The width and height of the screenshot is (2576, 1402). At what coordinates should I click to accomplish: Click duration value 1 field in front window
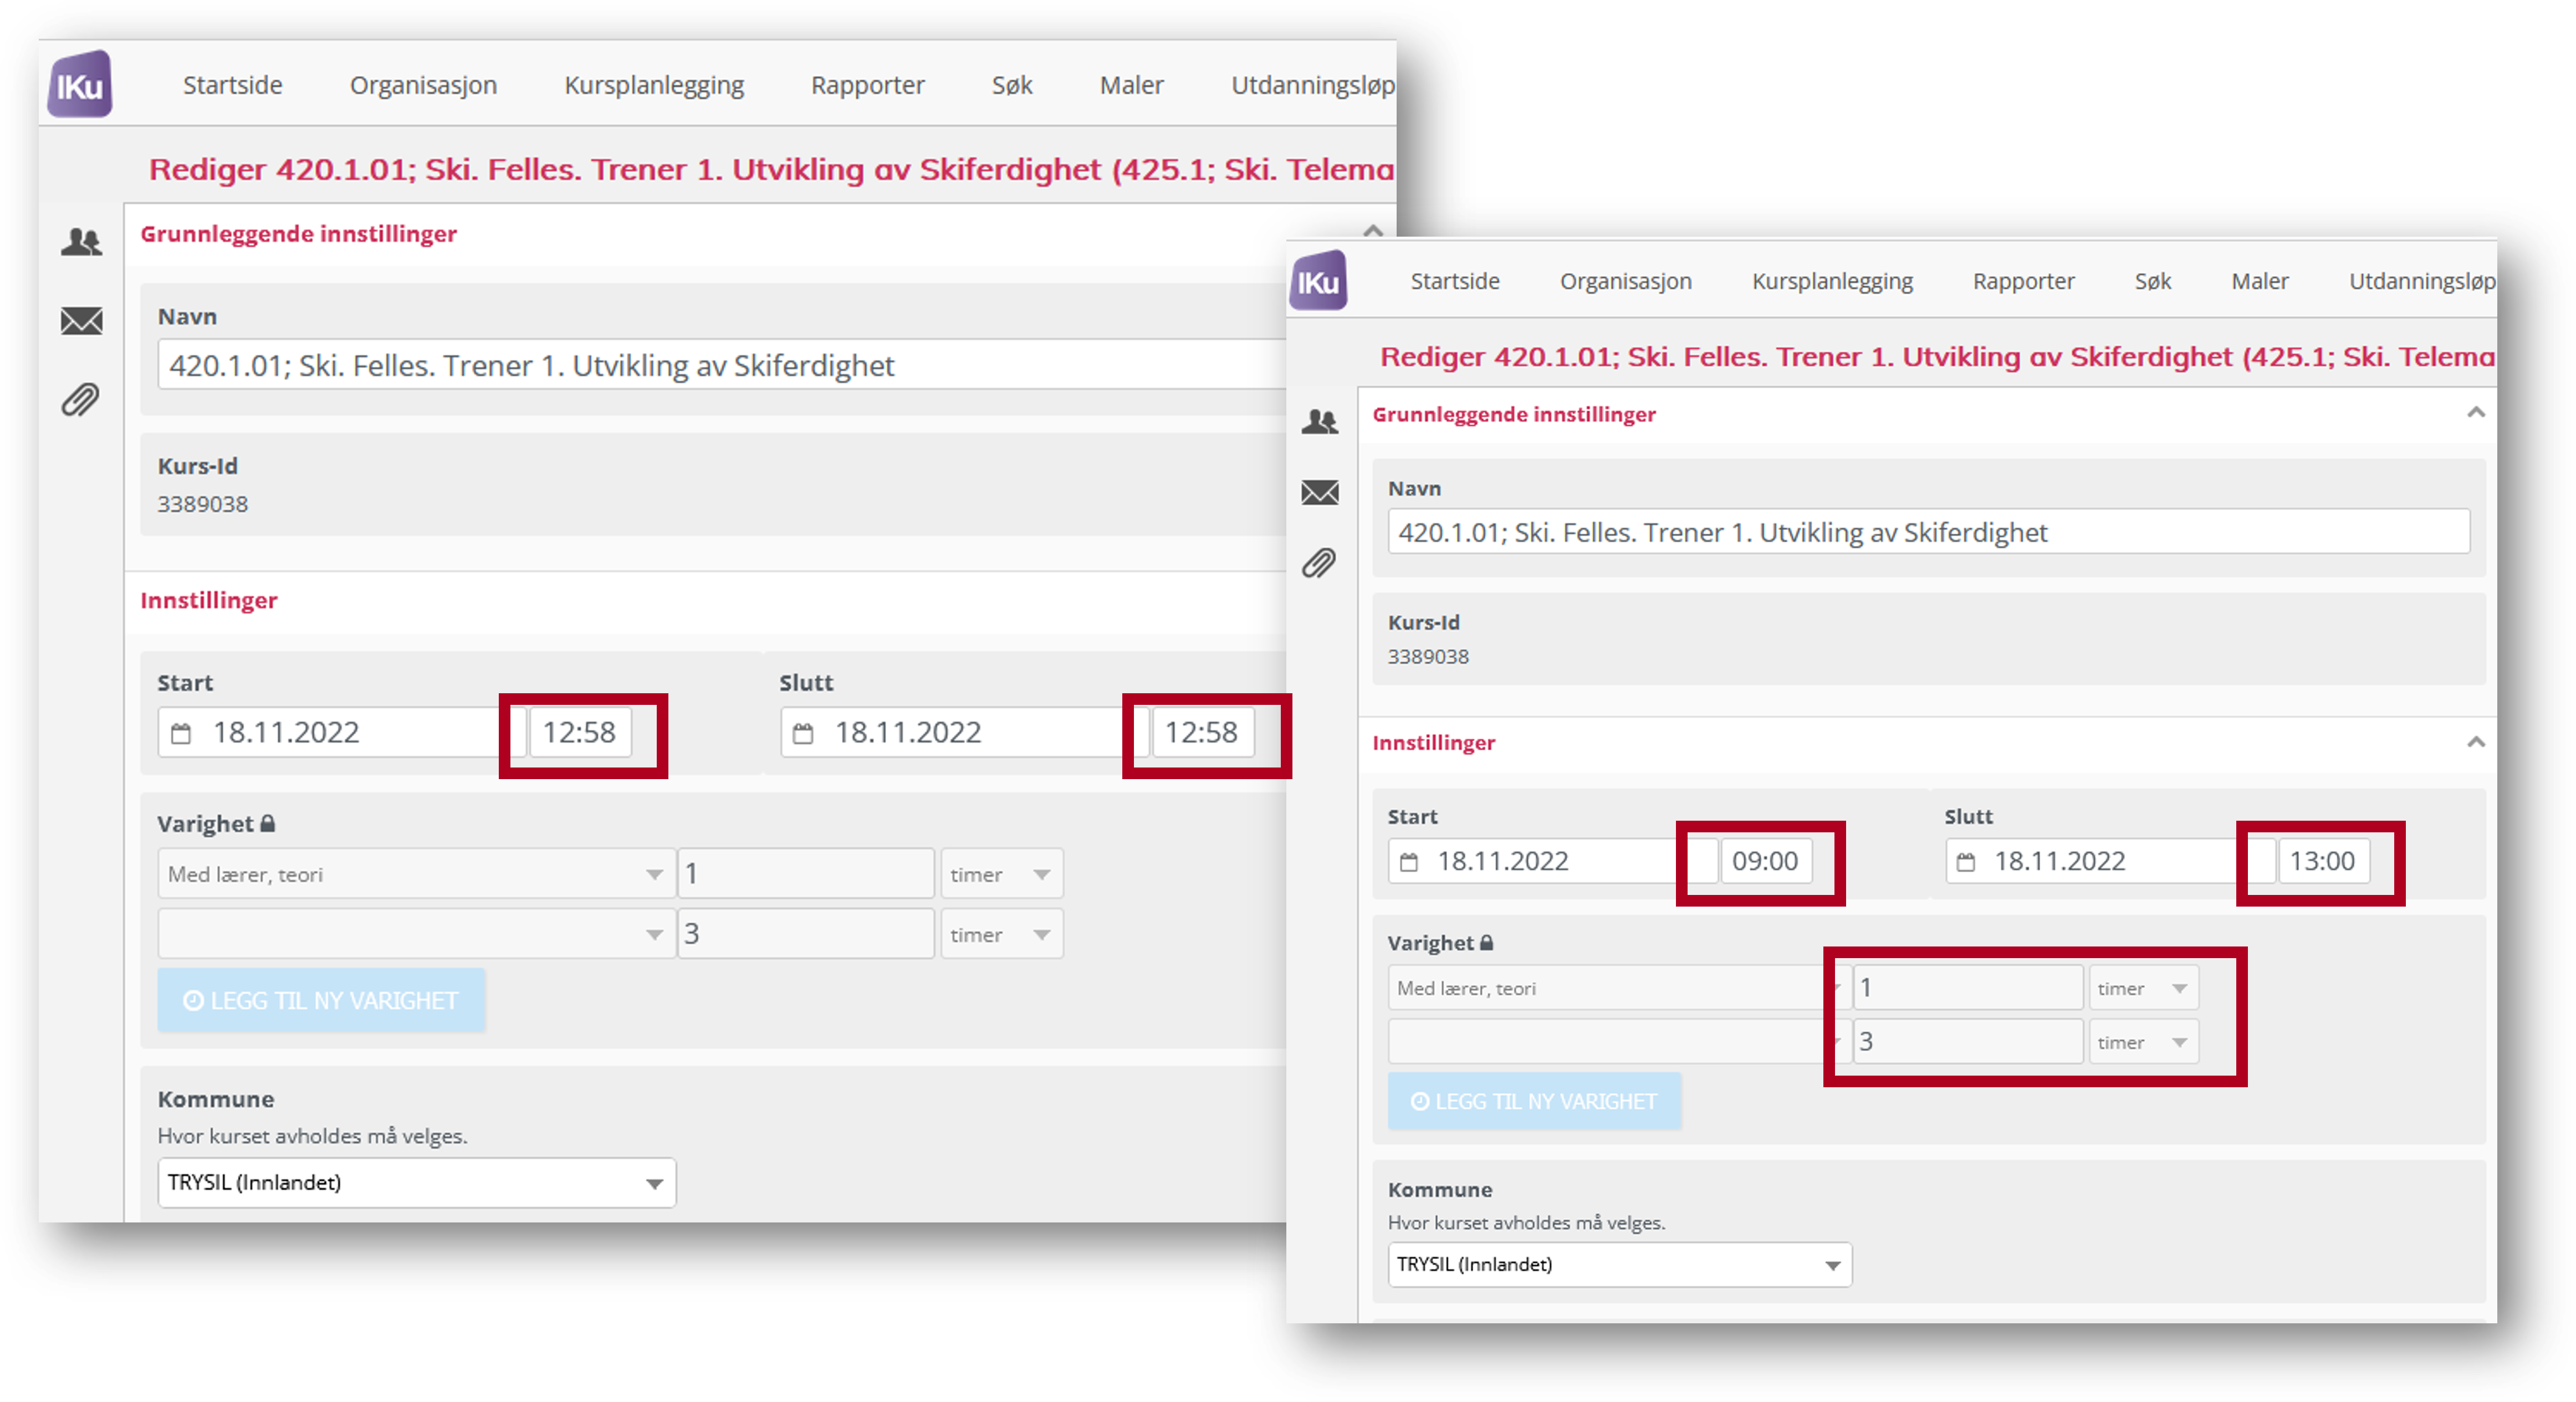pyautogui.click(x=1968, y=988)
